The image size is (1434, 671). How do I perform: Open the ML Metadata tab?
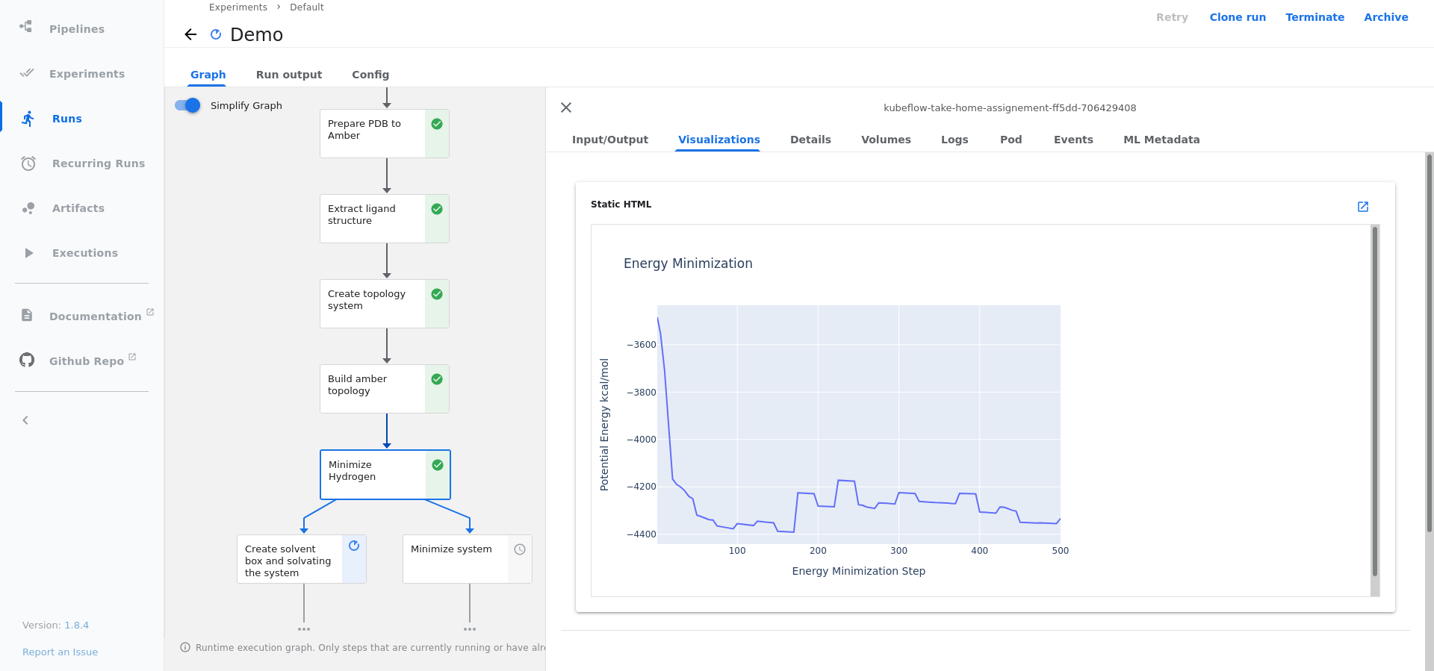pyautogui.click(x=1161, y=140)
